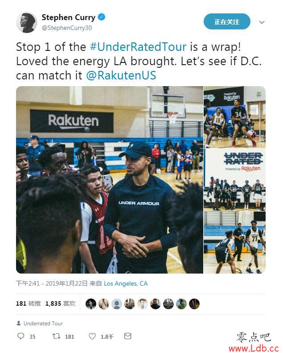Open bottom-right photo of player 73

[235, 242]
